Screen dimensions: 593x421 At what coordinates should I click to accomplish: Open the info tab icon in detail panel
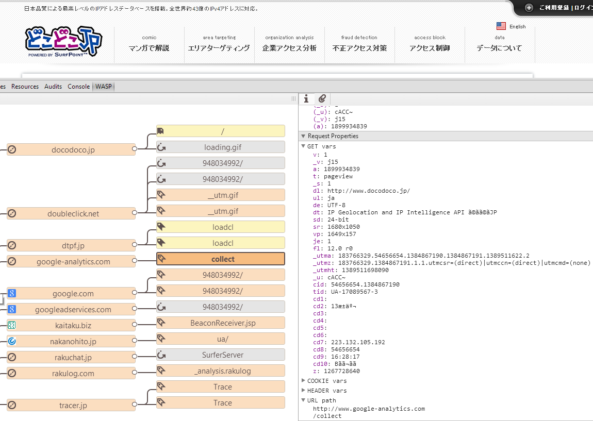306,98
